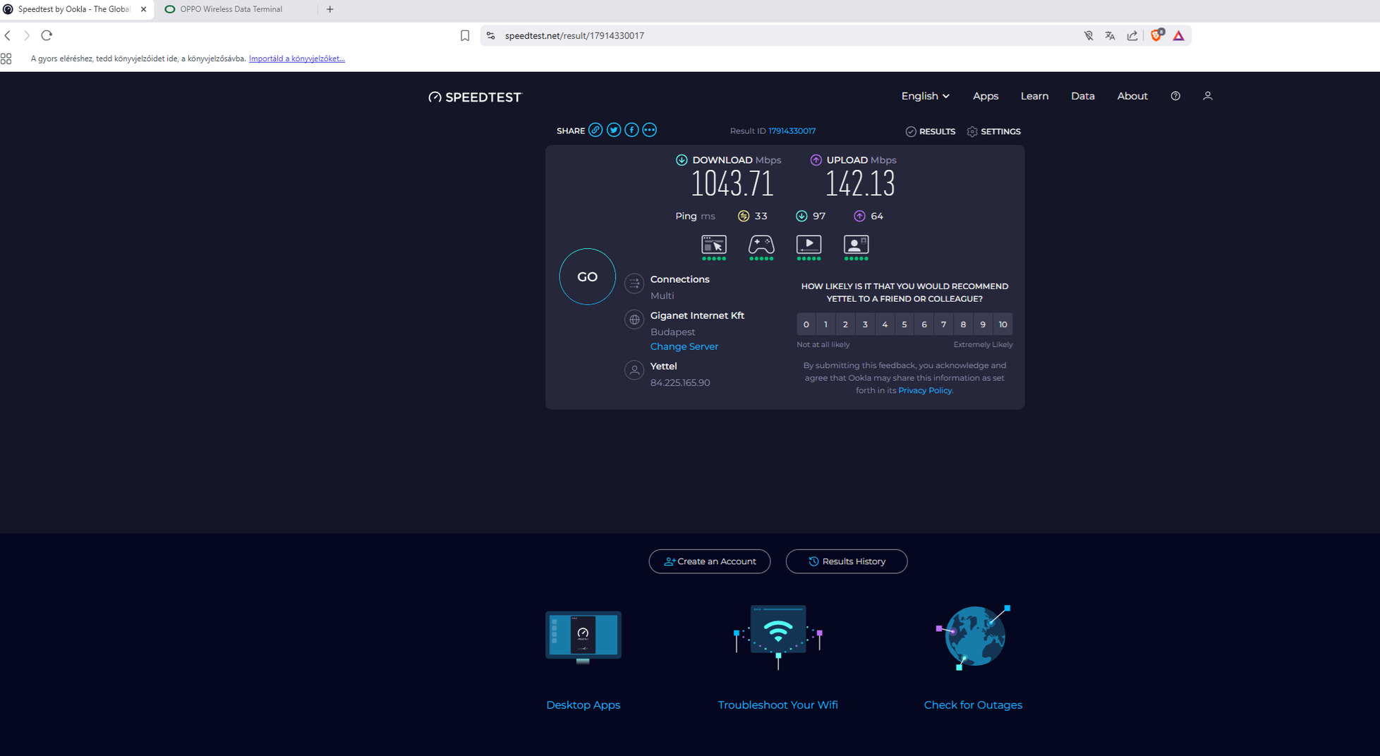Open the About menu
The width and height of the screenshot is (1380, 756).
click(1132, 96)
